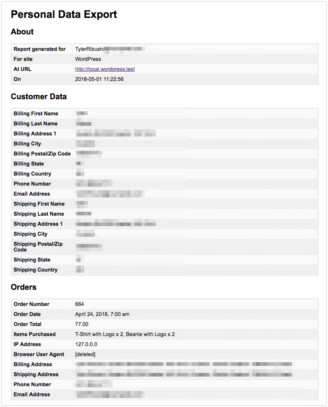The height and width of the screenshot is (407, 328).
Task: Click the Billing First Name label
Action: pyautogui.click(x=36, y=114)
